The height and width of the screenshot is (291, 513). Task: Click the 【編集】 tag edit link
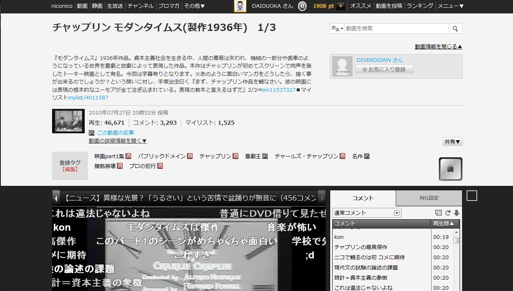[x=70, y=169]
